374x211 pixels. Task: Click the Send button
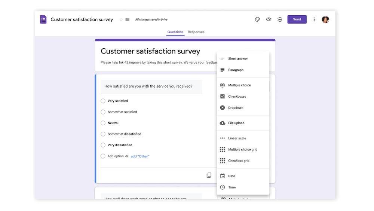297,19
